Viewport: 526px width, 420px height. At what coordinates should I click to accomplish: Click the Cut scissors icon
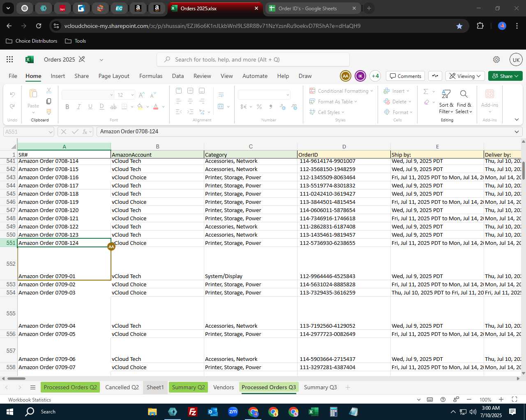[49, 91]
